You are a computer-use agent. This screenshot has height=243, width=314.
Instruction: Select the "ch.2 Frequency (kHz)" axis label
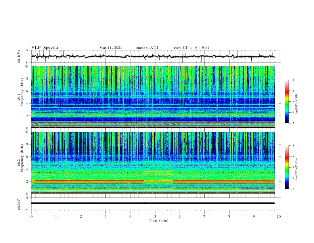21,158
